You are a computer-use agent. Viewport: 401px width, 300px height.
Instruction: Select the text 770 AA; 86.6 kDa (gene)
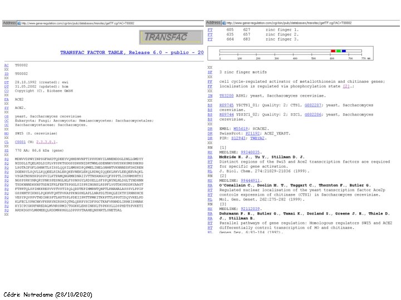click(39, 151)
